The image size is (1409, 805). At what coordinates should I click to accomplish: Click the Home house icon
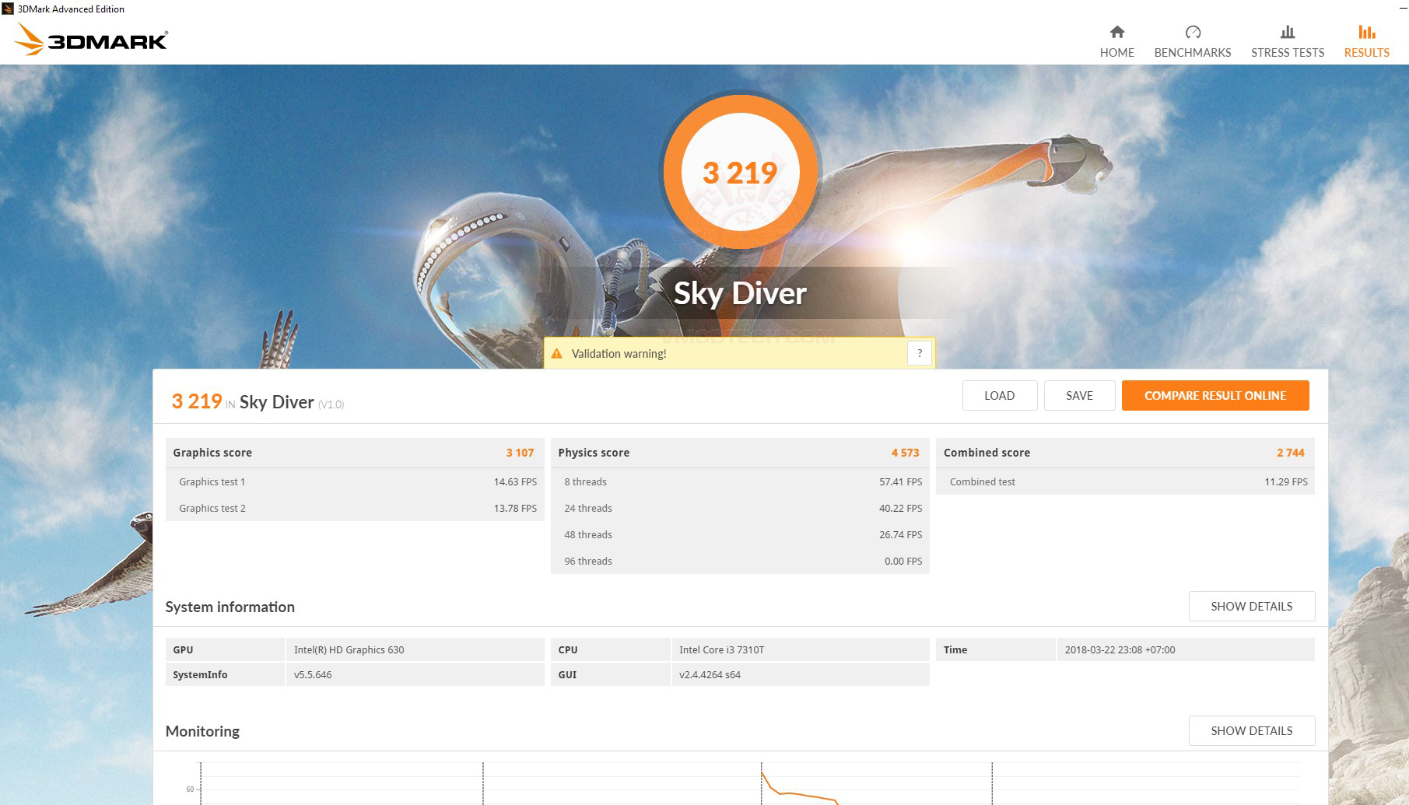(1116, 32)
